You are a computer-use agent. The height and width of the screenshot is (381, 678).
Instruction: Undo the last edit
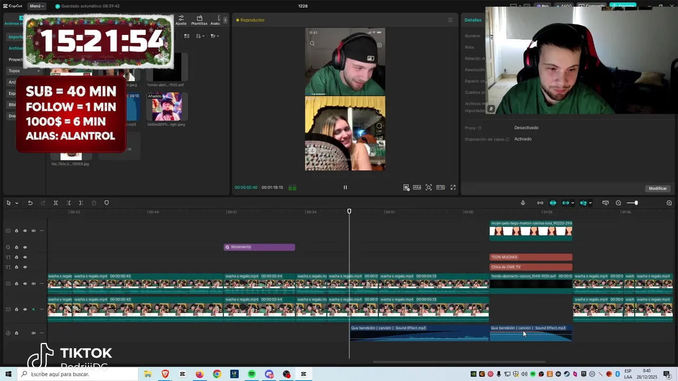click(30, 203)
